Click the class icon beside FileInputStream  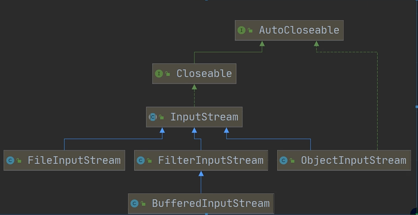click(x=10, y=161)
